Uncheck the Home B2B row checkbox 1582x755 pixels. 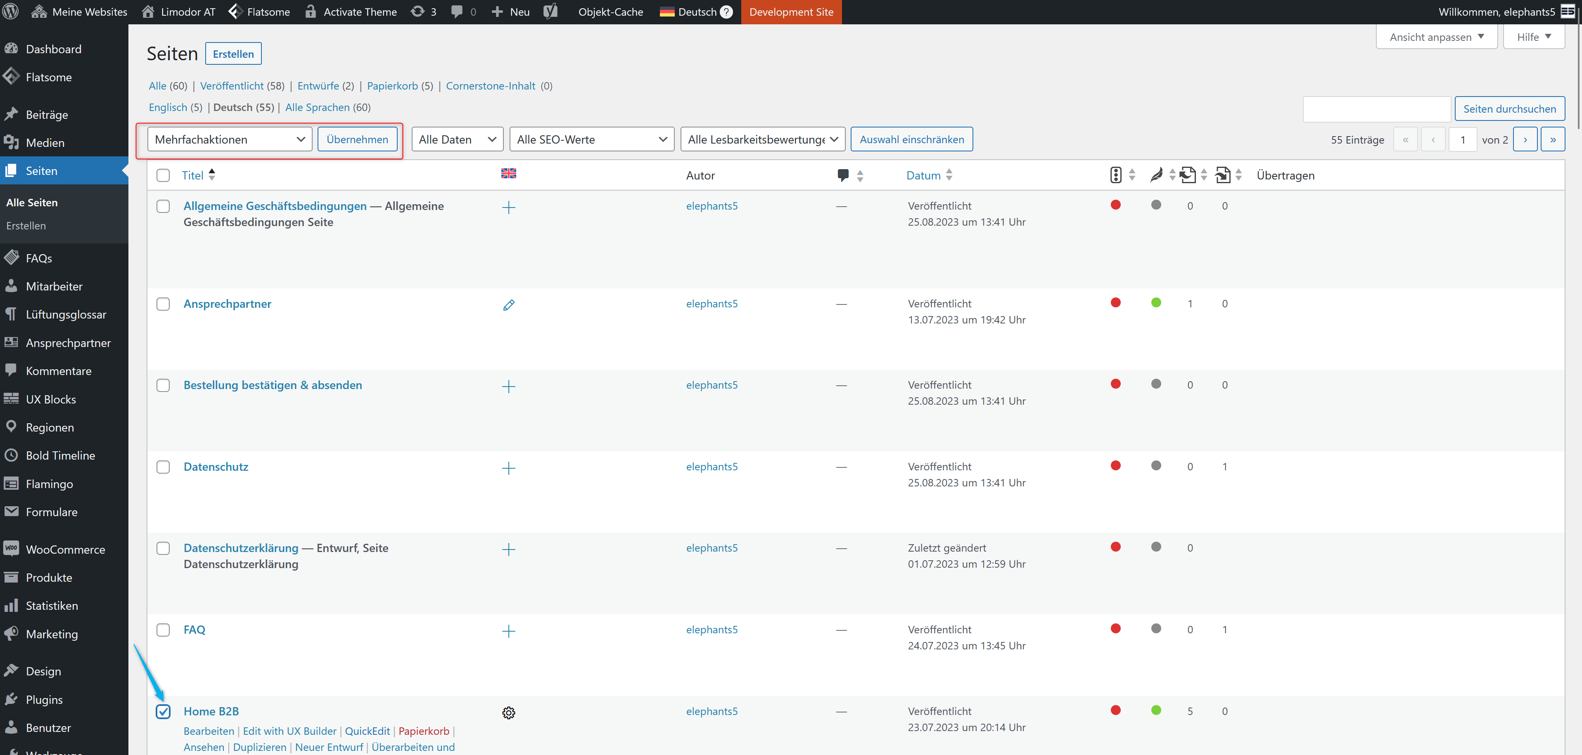(163, 711)
